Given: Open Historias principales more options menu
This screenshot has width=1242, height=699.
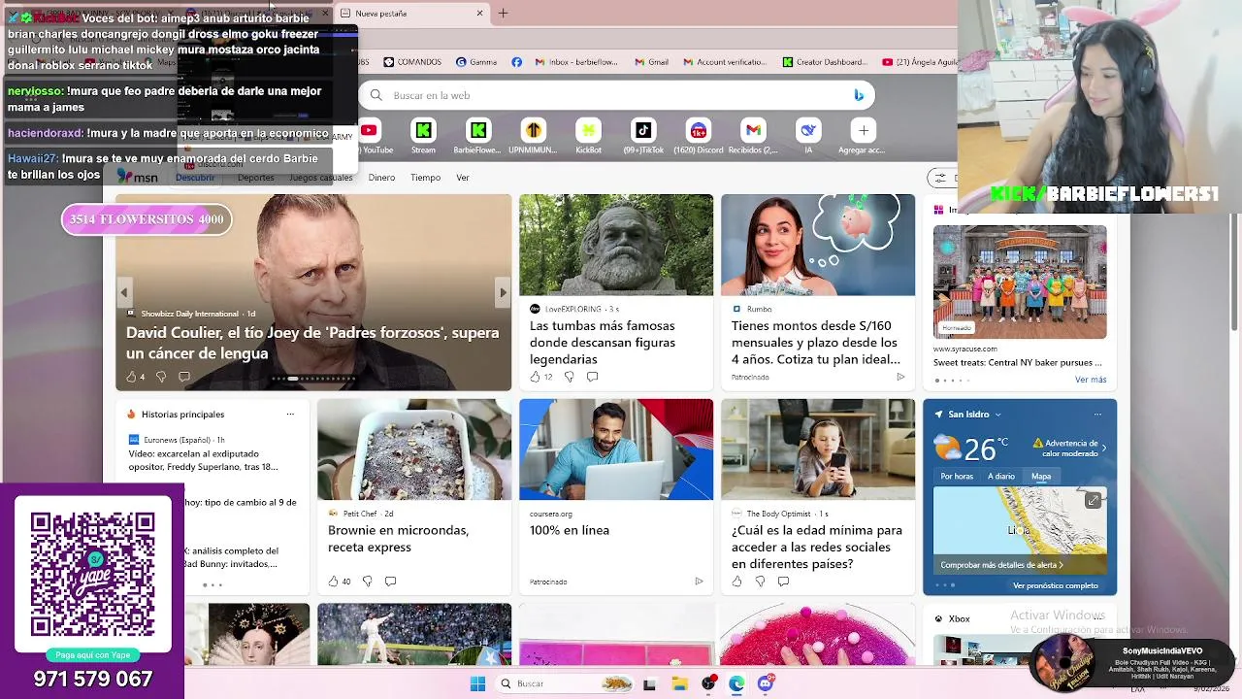Looking at the screenshot, I should (290, 415).
